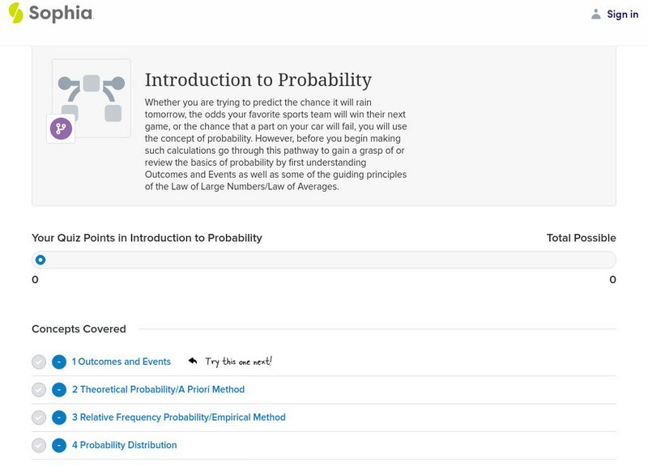Collapse the Relative Frequency blue minus button

(59, 417)
